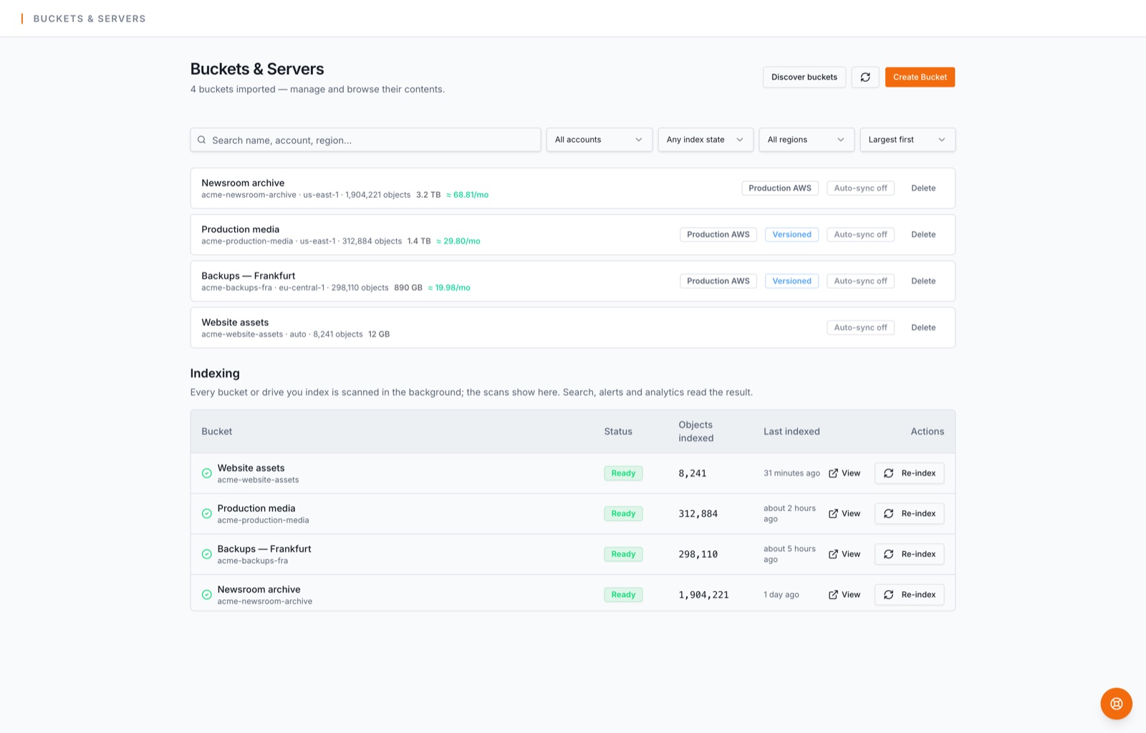This screenshot has height=733, width=1146.
Task: Click Discover buckets
Action: click(804, 77)
